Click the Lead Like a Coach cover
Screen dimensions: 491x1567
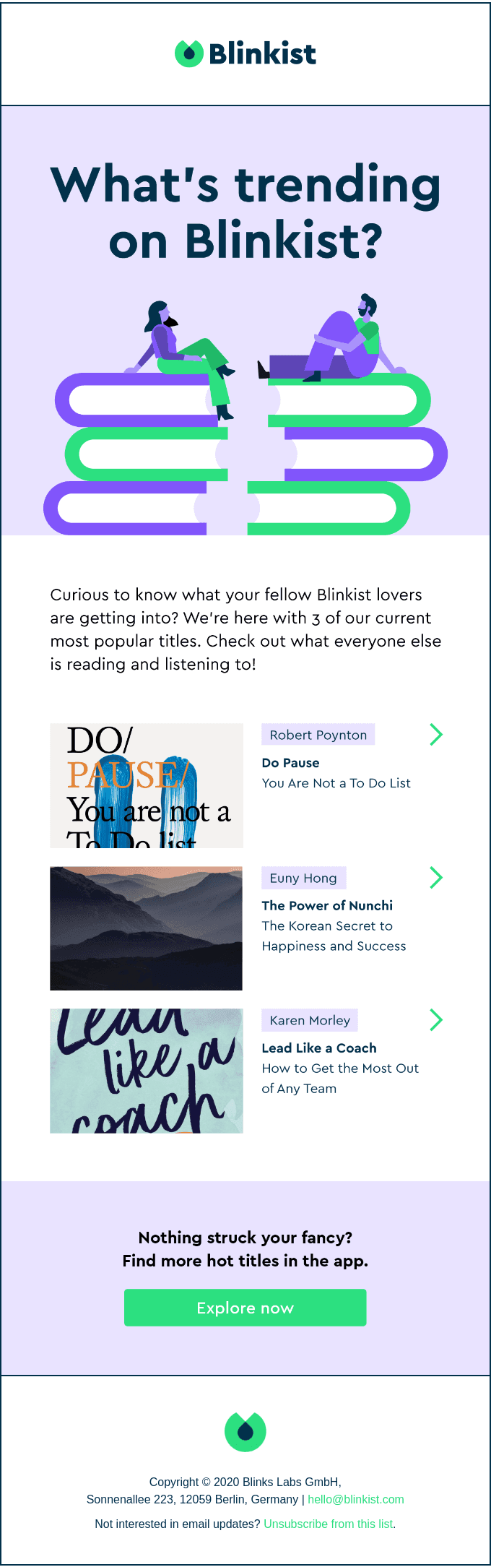[147, 1071]
